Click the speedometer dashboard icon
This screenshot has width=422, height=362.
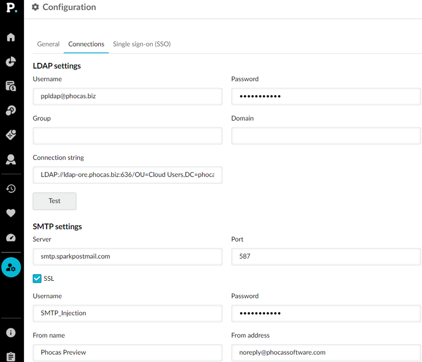(x=11, y=238)
